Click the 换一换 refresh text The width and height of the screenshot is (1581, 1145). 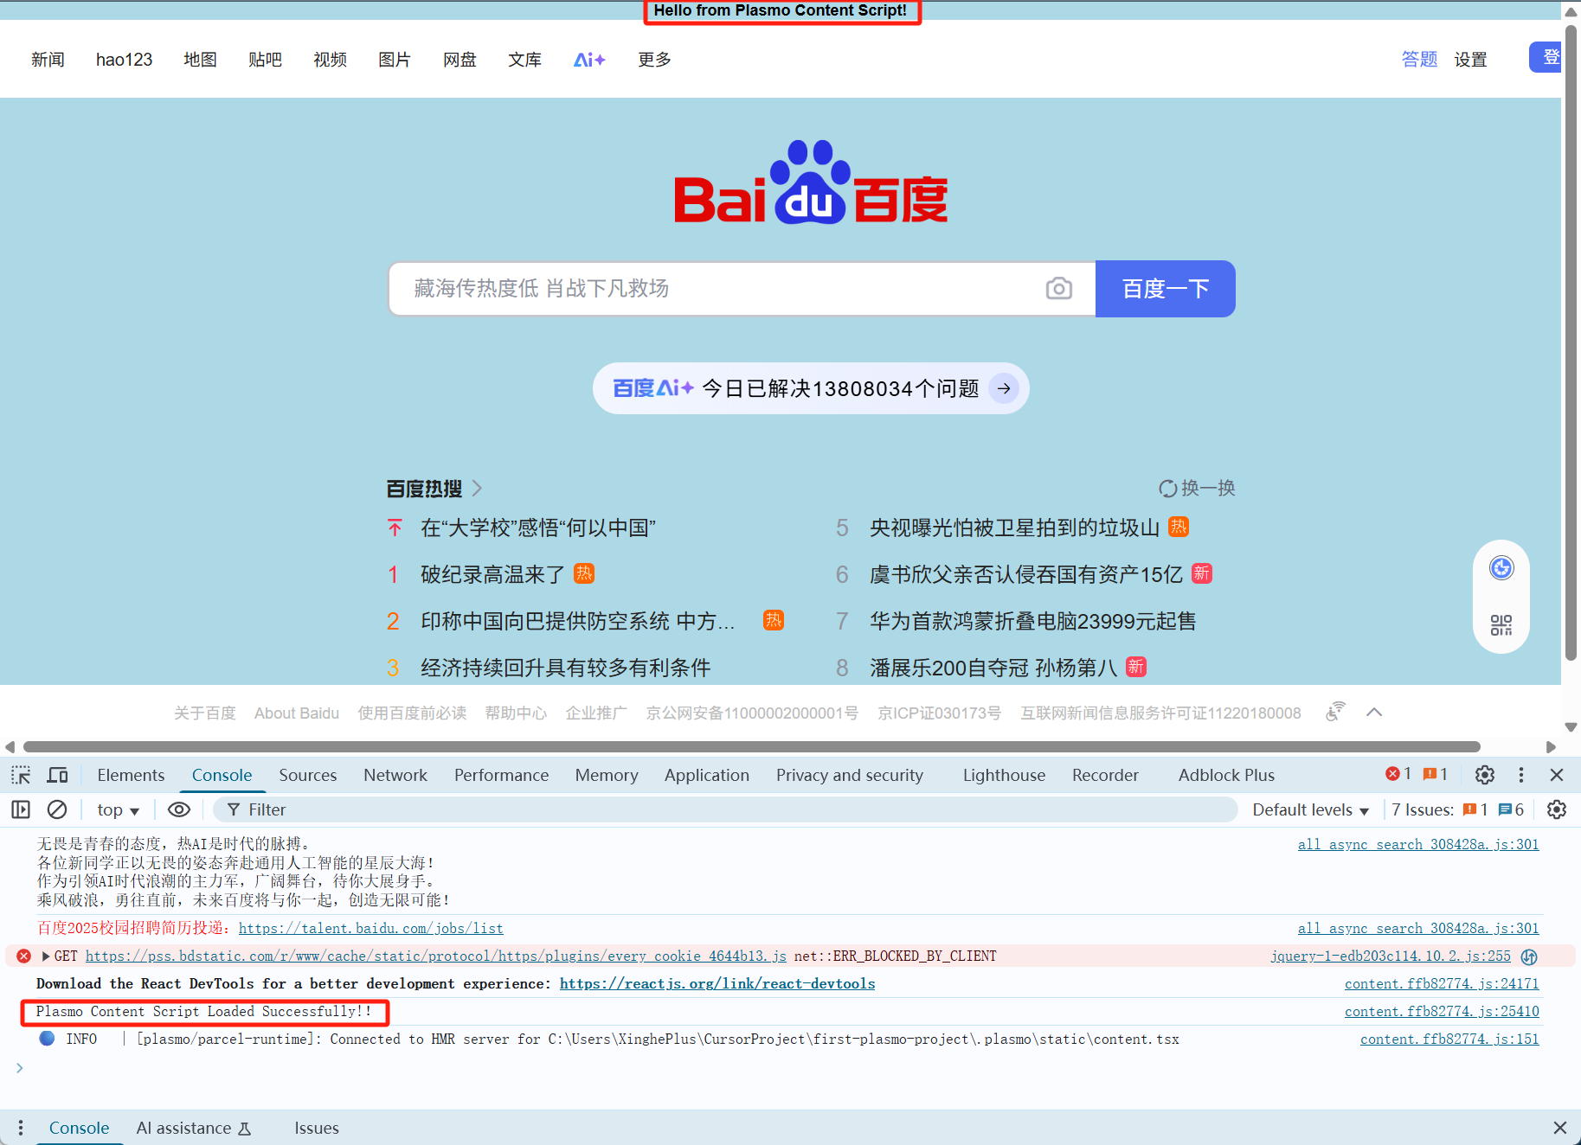(1208, 489)
